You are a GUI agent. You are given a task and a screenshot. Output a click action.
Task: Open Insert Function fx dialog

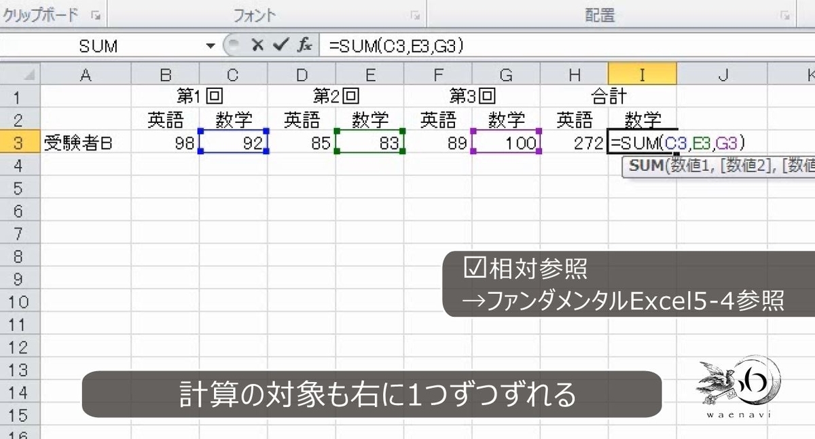[x=305, y=45]
